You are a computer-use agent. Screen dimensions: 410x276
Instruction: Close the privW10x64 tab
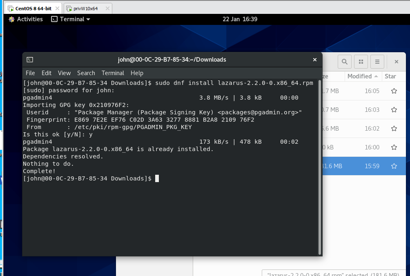(x=107, y=8)
